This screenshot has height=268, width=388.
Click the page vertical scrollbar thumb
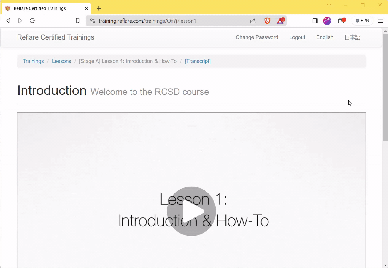click(385, 87)
